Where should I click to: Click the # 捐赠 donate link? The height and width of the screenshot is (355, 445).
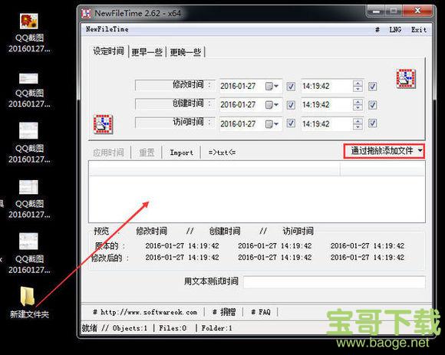pyautogui.click(x=224, y=312)
